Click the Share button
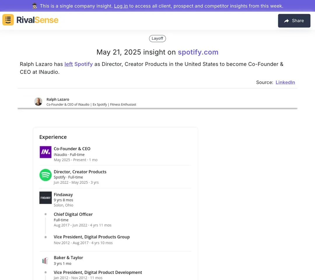Viewport: 315px width, 280px height. 294,21
